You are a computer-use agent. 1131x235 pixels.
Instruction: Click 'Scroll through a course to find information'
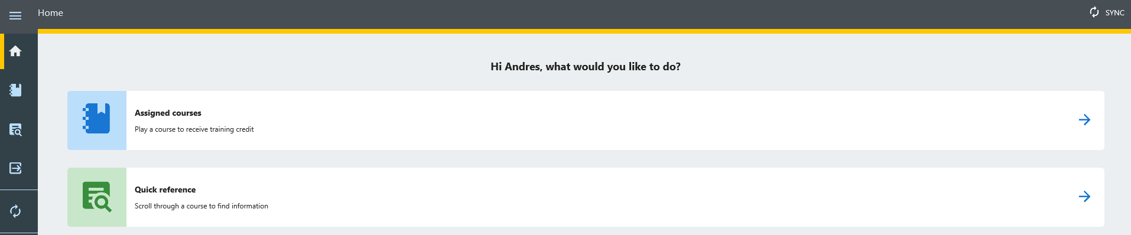[x=201, y=206]
